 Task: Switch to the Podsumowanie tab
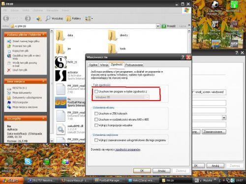134,65
